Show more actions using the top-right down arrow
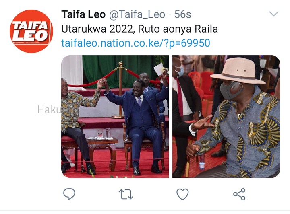 click(x=274, y=14)
